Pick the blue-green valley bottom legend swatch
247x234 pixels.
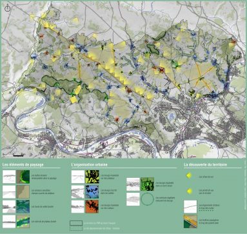pyautogui.click(x=23, y=206)
